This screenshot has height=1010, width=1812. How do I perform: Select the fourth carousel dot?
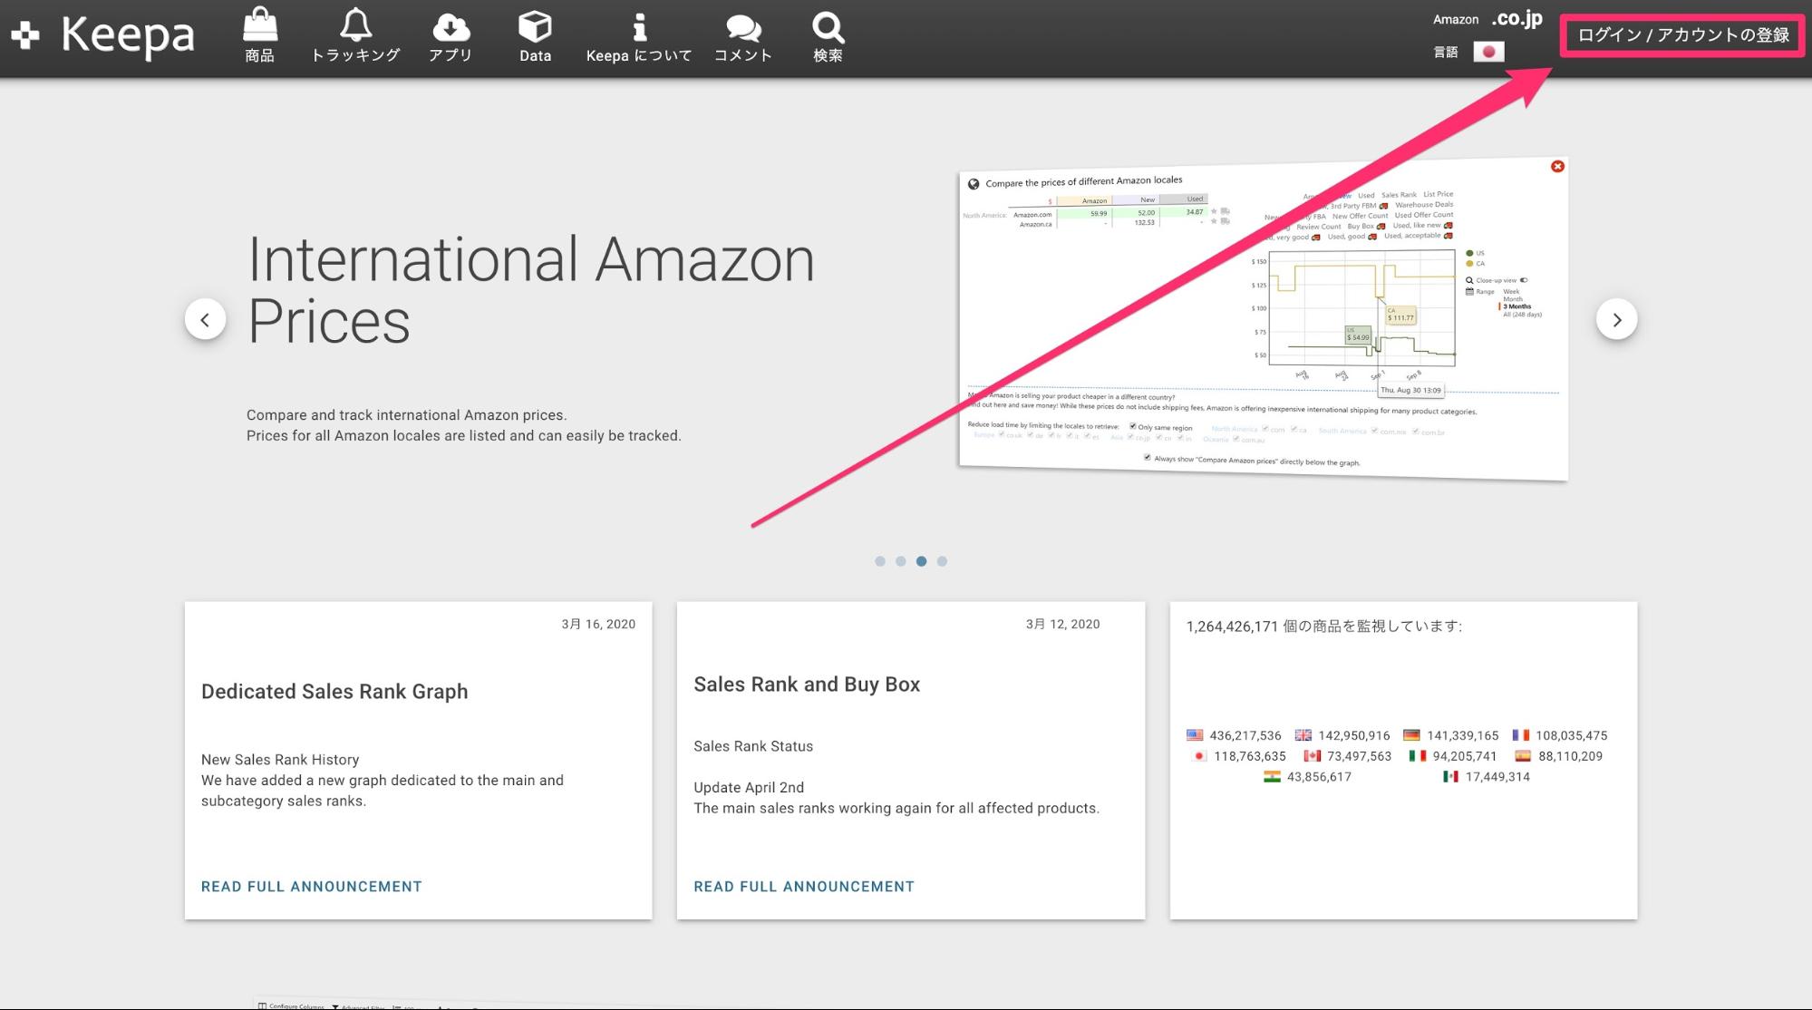942,561
